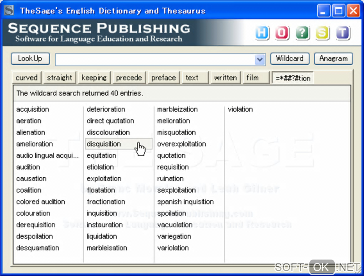Screen dimensions: 364x276
Task: Select the entry liquidation
Action: coord(102,236)
